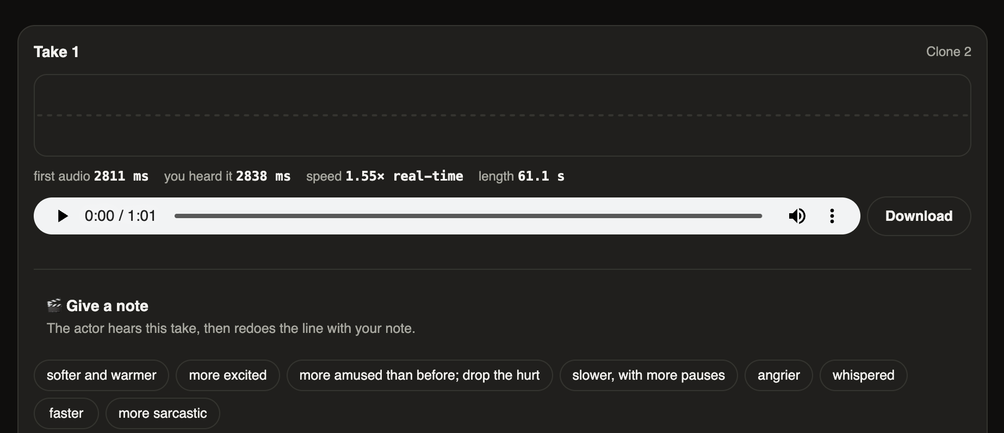The width and height of the screenshot is (1004, 433).
Task: Pick "more amused than before; drop the hurt"
Action: 419,375
